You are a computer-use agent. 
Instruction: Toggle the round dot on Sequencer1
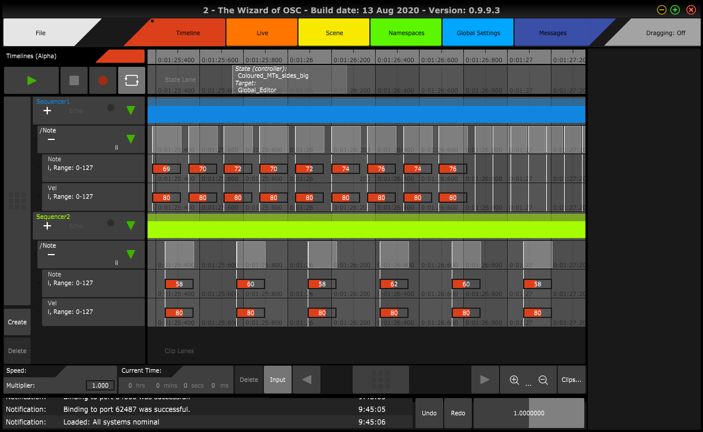point(111,108)
